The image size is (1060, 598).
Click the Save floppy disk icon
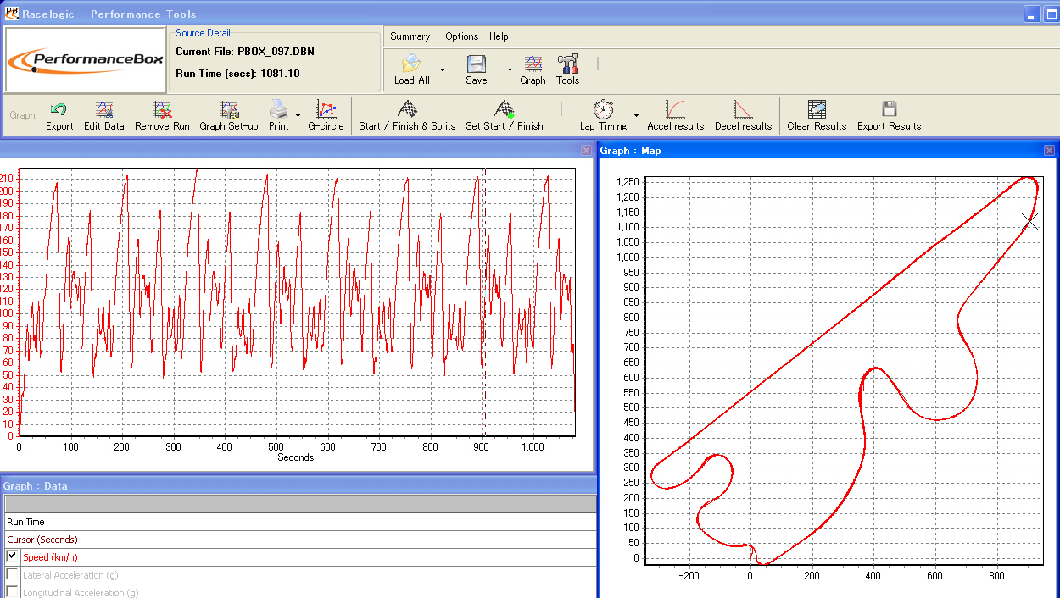tap(476, 64)
